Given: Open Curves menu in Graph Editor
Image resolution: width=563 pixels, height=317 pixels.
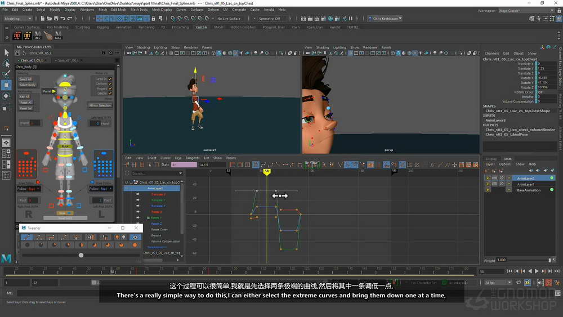Looking at the screenshot, I should point(165,158).
